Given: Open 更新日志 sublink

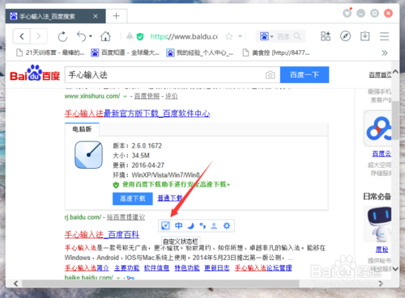Looking at the screenshot, I should pyautogui.click(x=217, y=268).
